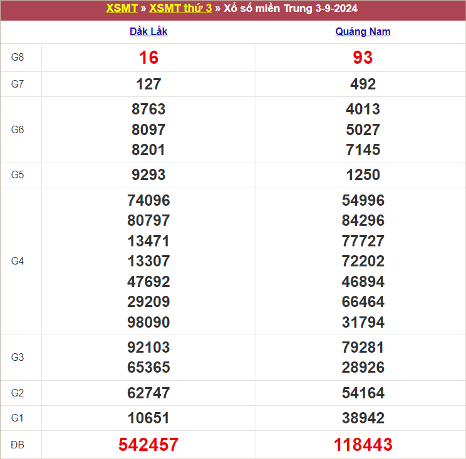Select Xổ số miền Trung 3-9-2024 title text
The height and width of the screenshot is (459, 466).
(x=291, y=8)
